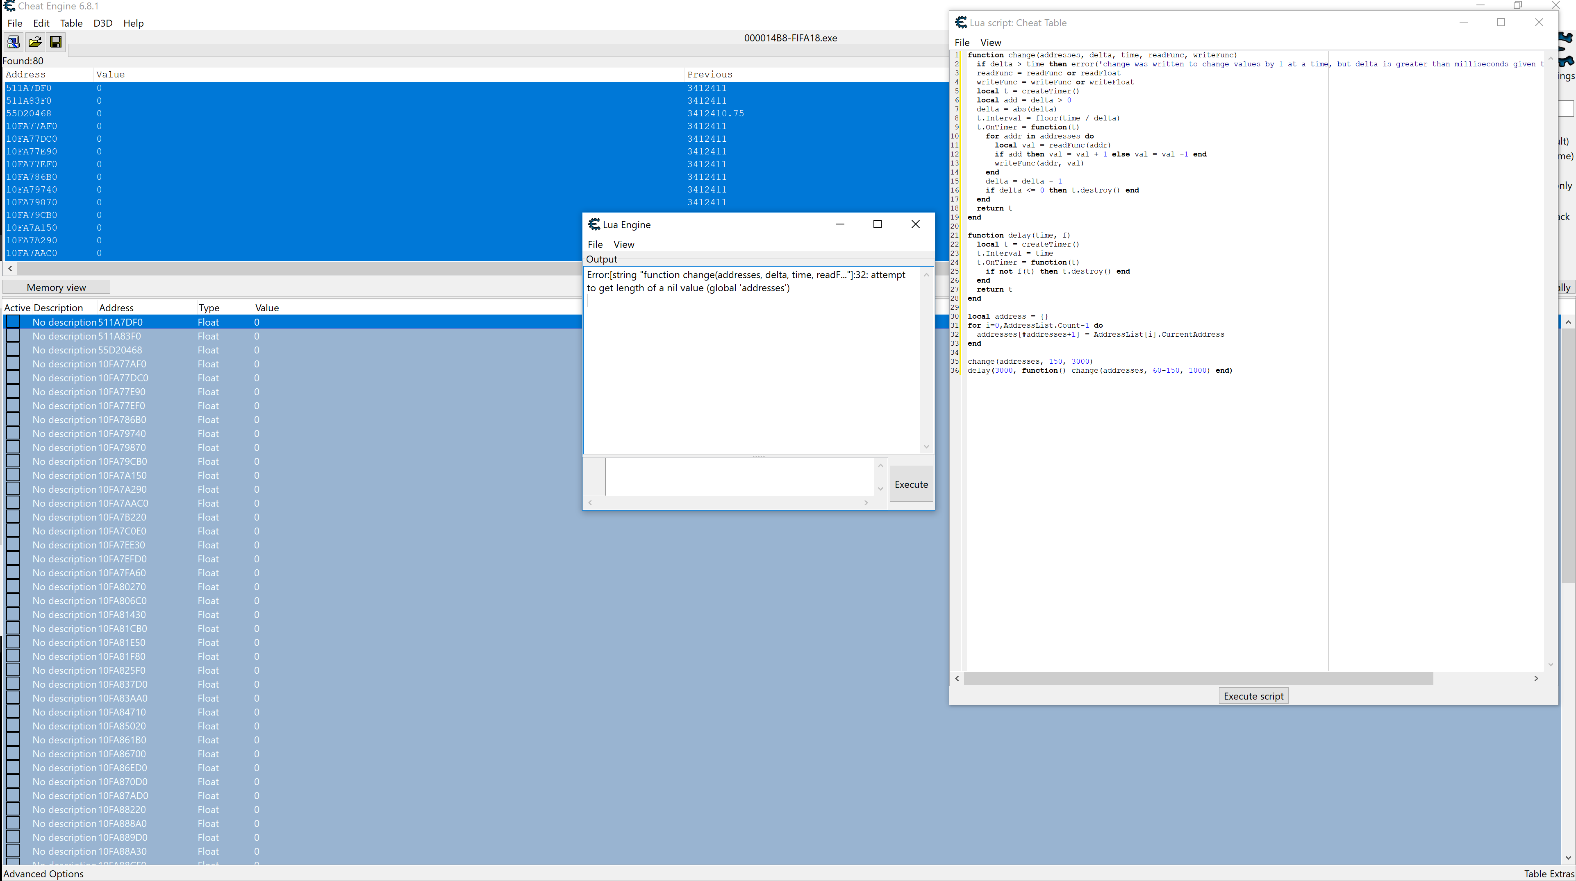Click the Execute script button
This screenshot has height=881, width=1576.
1253,695
